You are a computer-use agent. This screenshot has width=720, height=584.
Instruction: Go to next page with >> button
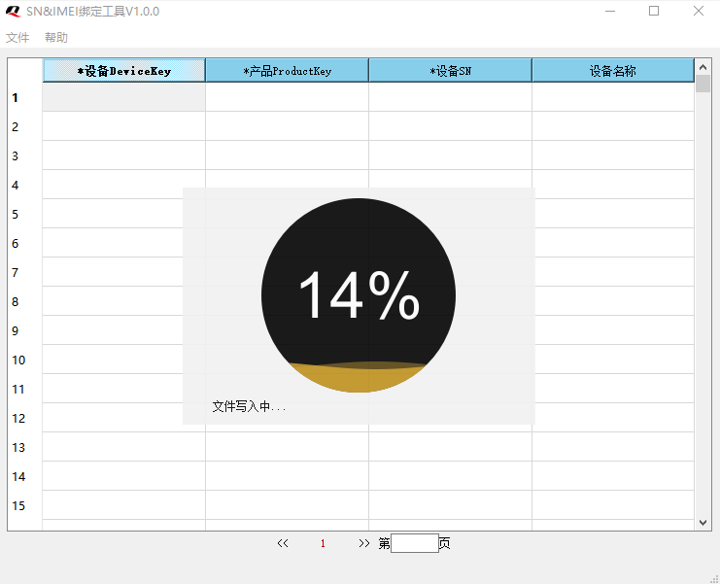pyautogui.click(x=364, y=543)
